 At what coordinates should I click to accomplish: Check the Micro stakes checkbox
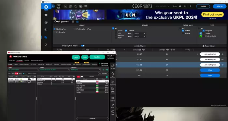(x=116, y=31)
